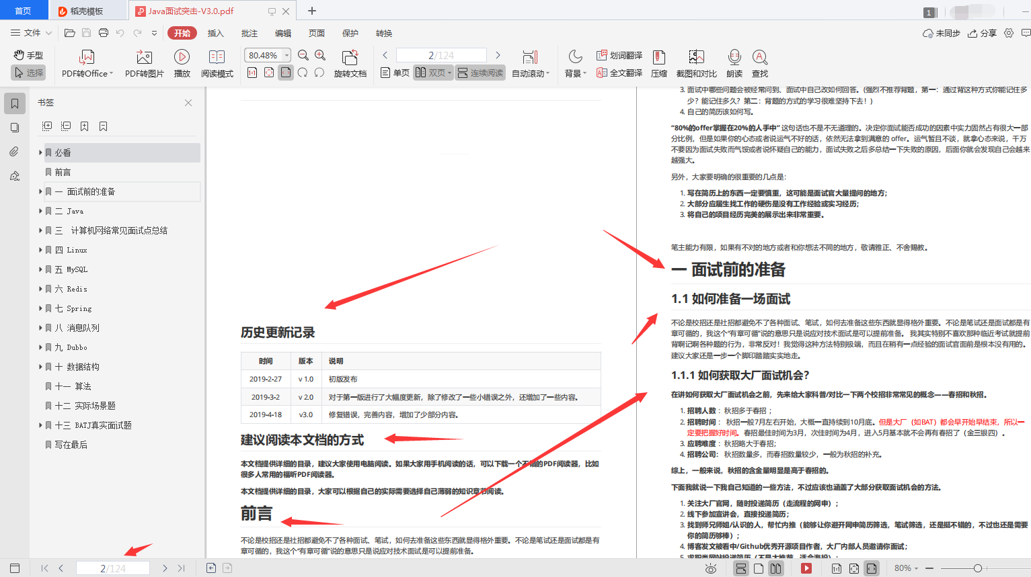
Task: Click the zoom out magnifier icon
Action: click(303, 55)
